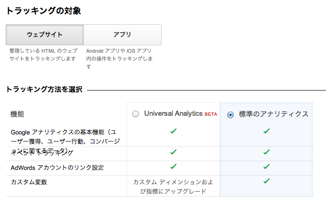Click the 標準のアナリティクス label text
This screenshot has height=197, width=326.
tap(273, 114)
